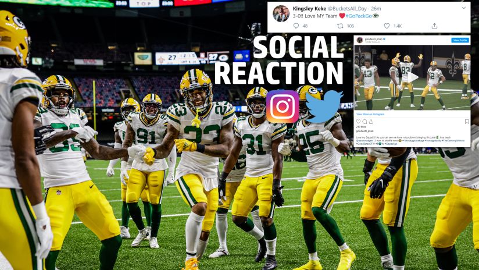The width and height of the screenshot is (479, 270).
Task: Click the tweet's share icon
Action: point(434,26)
